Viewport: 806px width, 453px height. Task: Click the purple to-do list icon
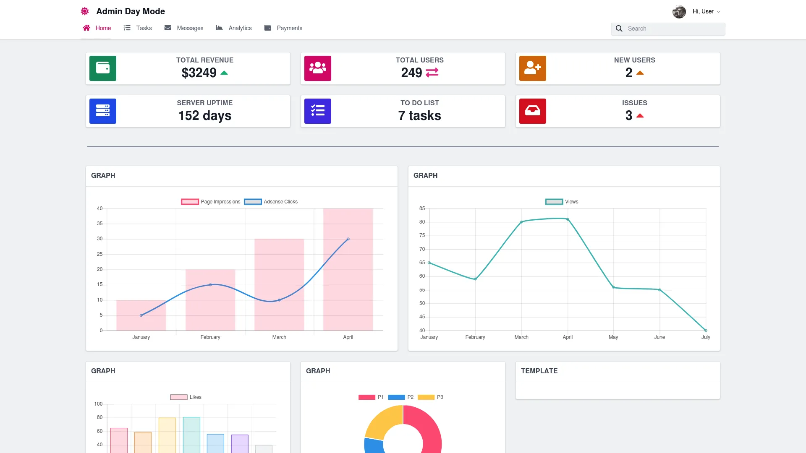pyautogui.click(x=318, y=111)
